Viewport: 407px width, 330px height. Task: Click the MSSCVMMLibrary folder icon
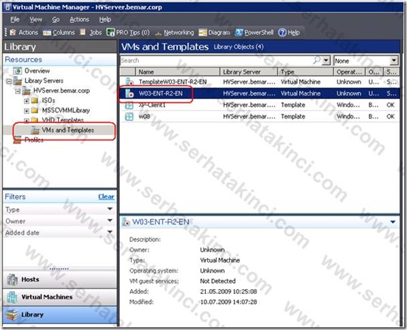point(35,110)
